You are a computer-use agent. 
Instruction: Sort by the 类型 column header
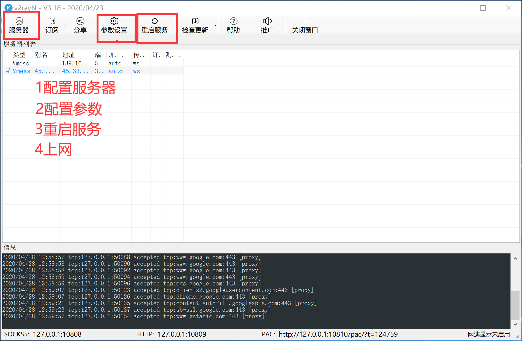click(x=22, y=55)
